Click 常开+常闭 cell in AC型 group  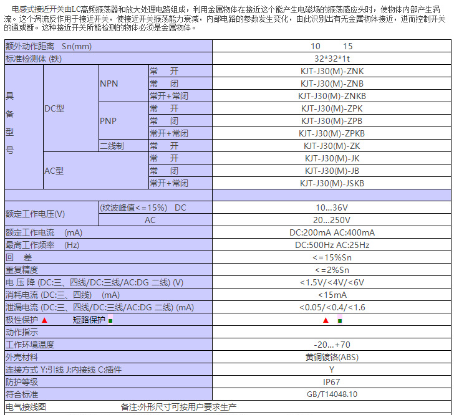pyautogui.click(x=180, y=183)
